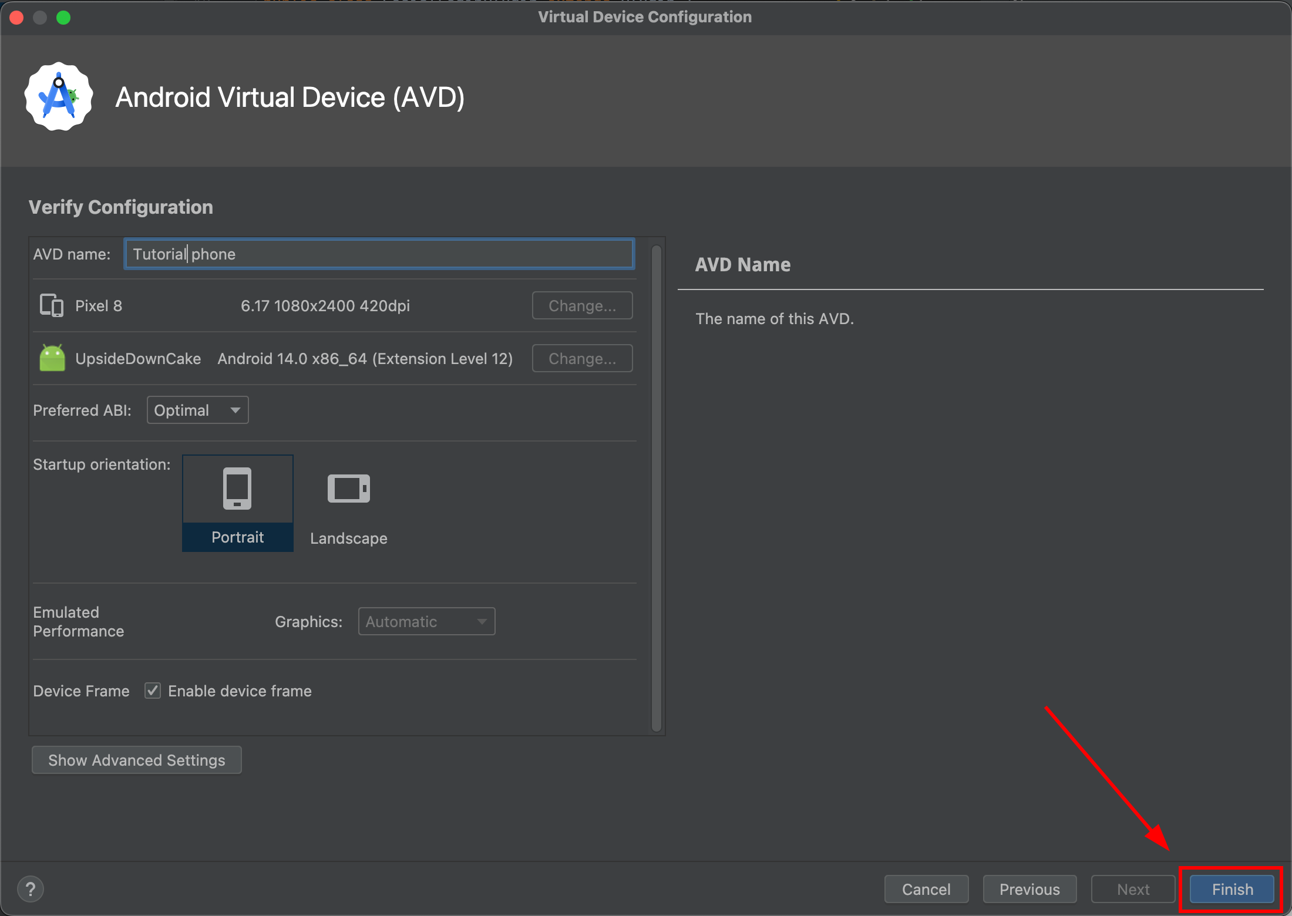Open help via the question mark icon
This screenshot has height=916, width=1292.
(x=30, y=888)
